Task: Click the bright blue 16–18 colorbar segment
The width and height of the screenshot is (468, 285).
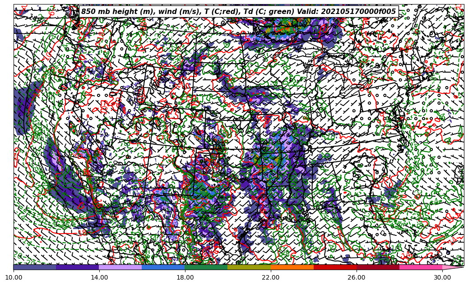Action: pos(163,267)
